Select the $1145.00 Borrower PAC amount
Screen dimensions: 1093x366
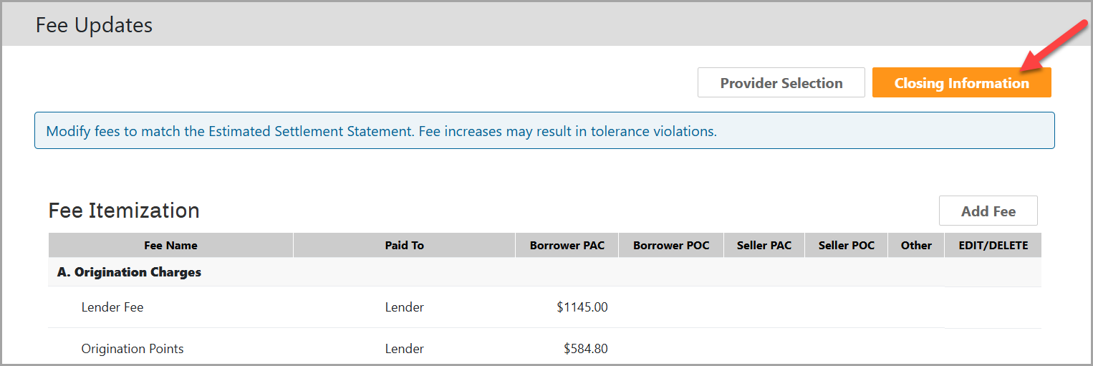[x=582, y=307]
